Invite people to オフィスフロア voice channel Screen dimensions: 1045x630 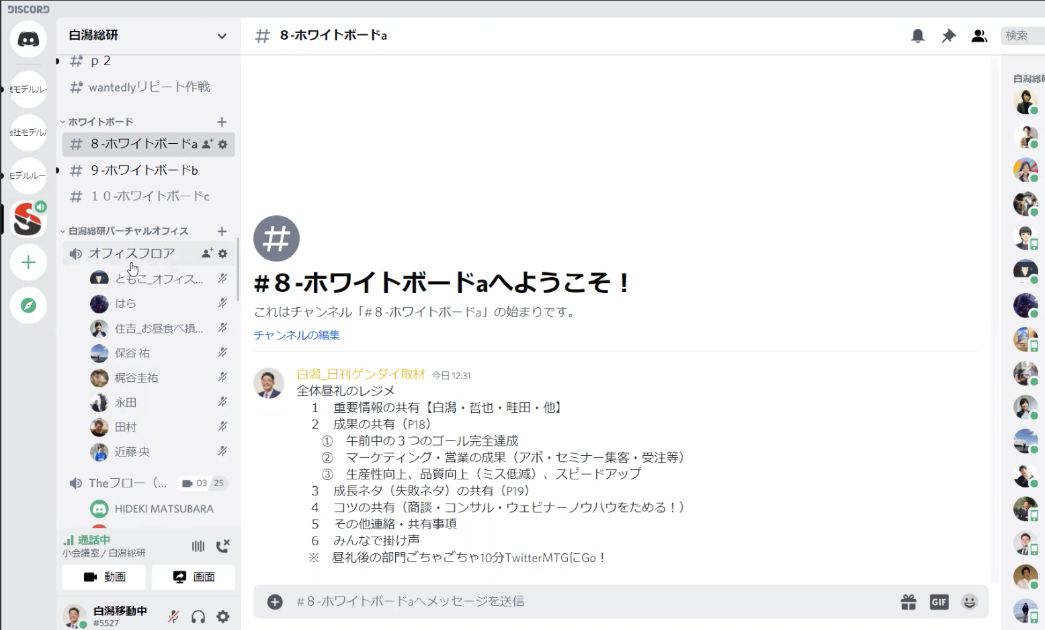click(x=207, y=253)
